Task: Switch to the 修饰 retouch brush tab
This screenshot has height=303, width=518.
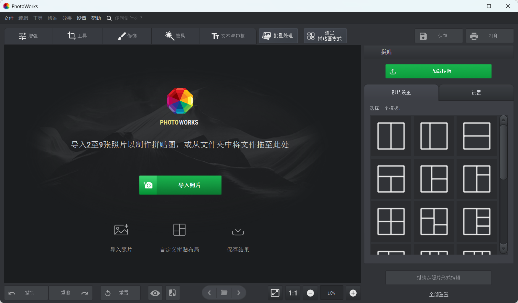Action: (127, 36)
